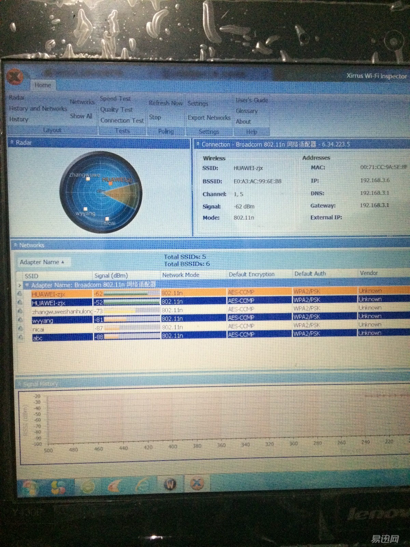Click the -52 signal strength bar
This screenshot has height=547, width=410.
point(131,302)
